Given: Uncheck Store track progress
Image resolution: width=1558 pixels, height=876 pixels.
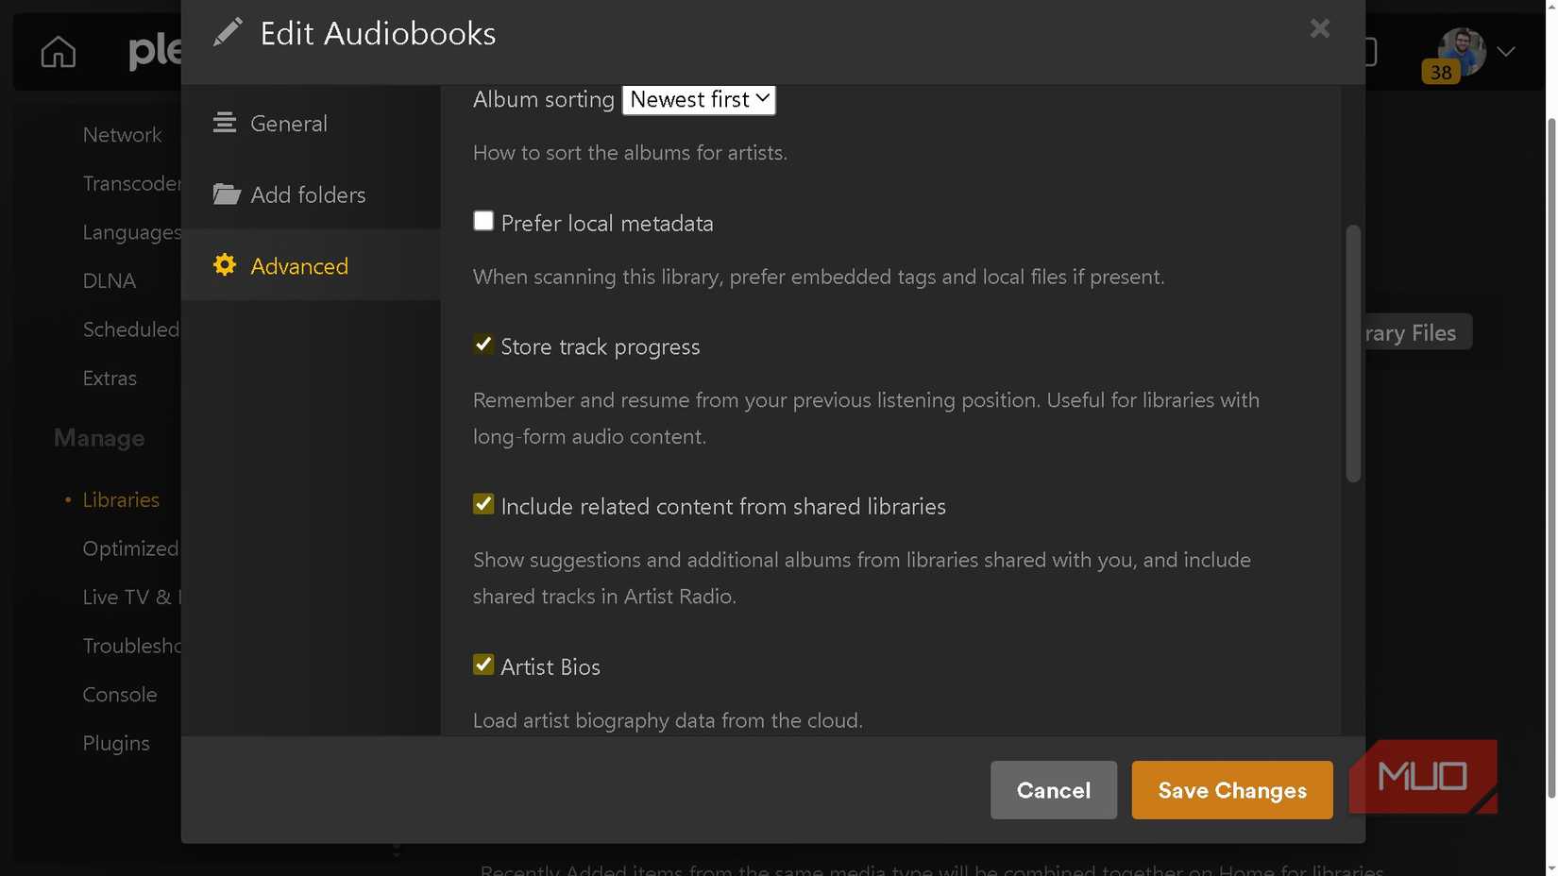Looking at the screenshot, I should tap(483, 345).
